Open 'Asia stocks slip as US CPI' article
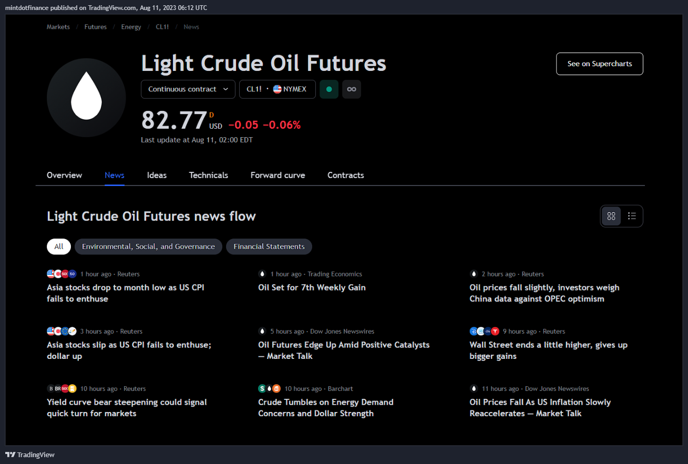The image size is (688, 464). pos(129,350)
